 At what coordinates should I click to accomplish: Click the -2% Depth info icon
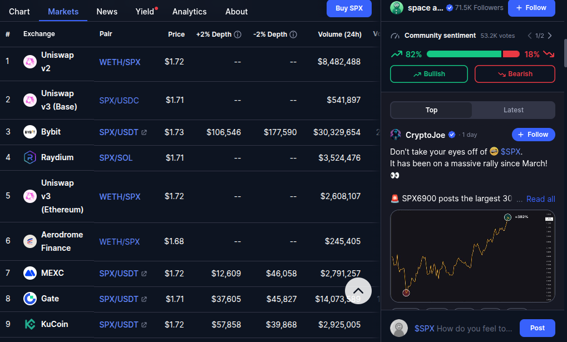[293, 34]
